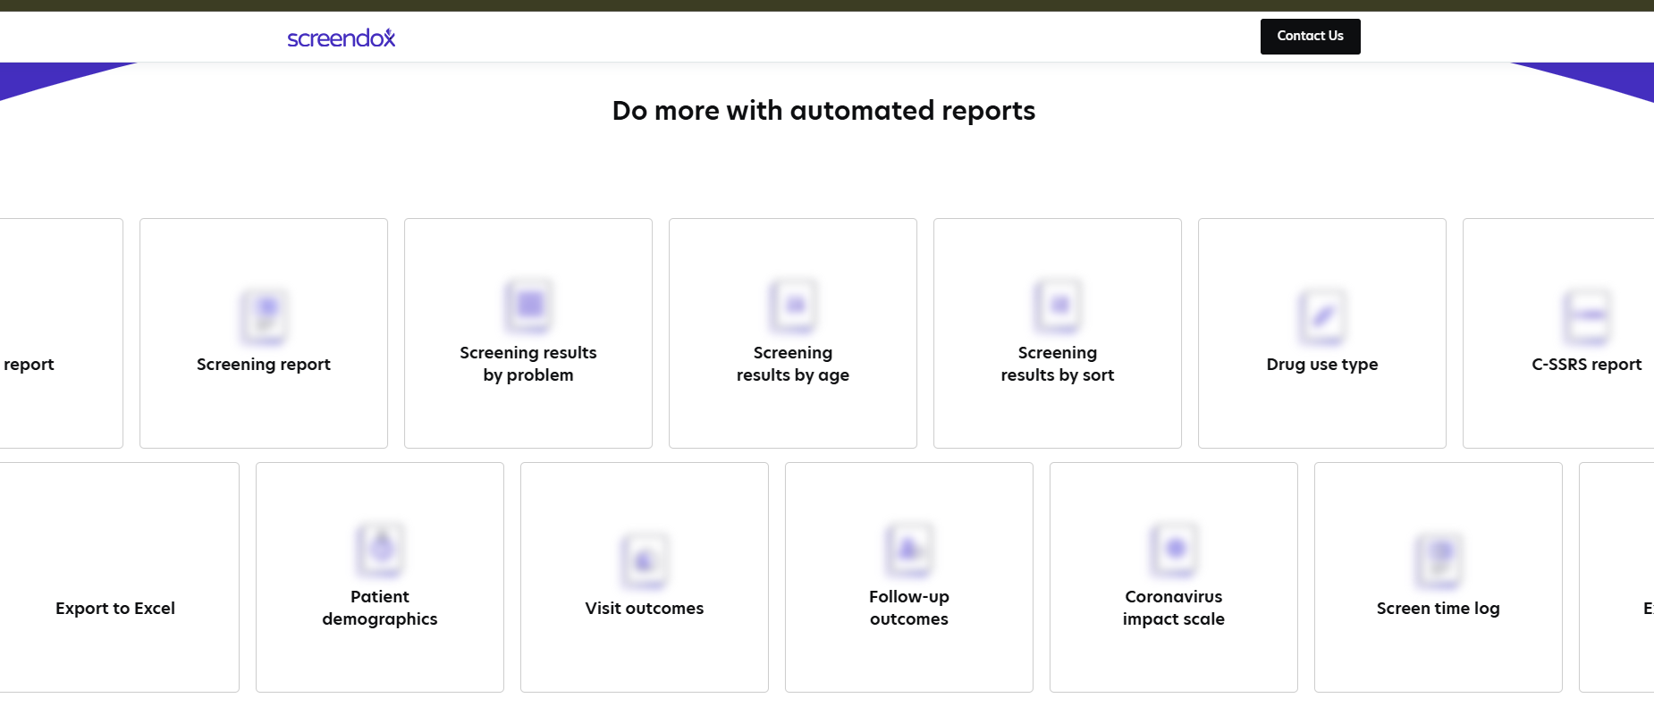
Task: Click the Visit outcomes icon
Action: coord(645,560)
